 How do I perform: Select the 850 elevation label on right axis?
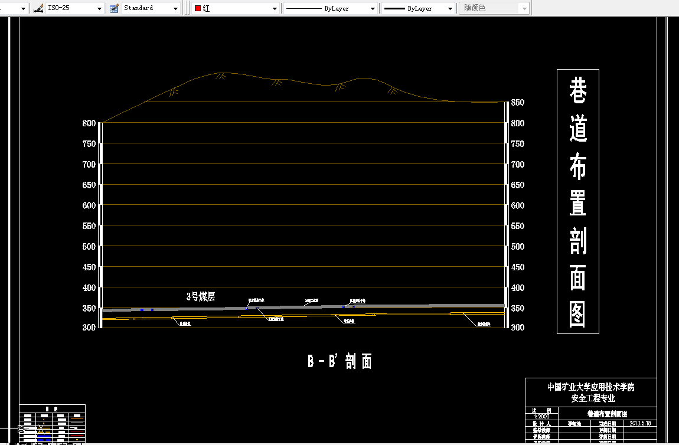[x=518, y=103]
